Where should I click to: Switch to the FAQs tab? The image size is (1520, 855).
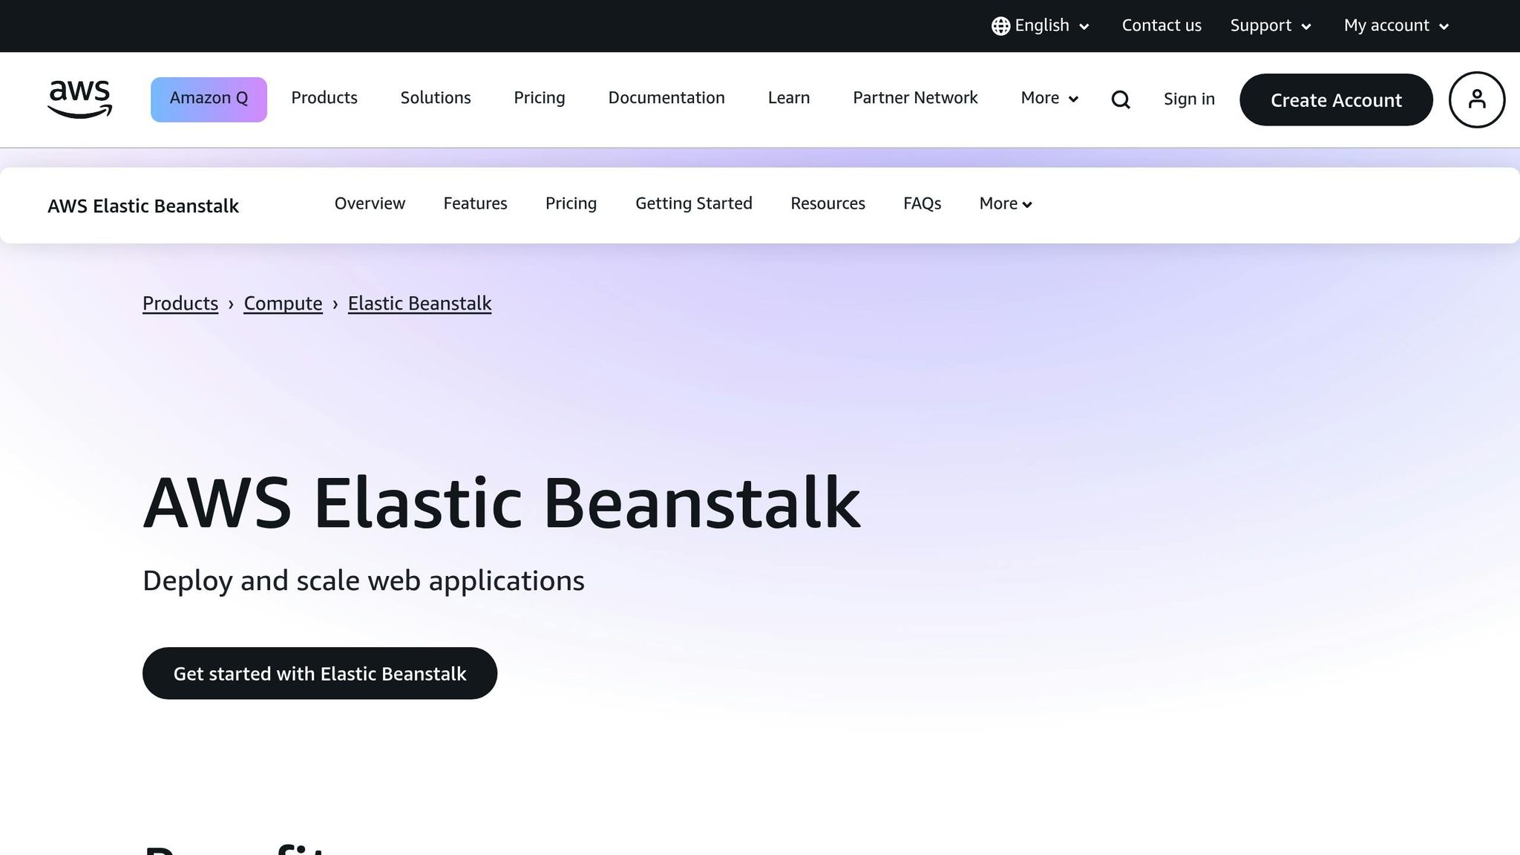point(922,203)
